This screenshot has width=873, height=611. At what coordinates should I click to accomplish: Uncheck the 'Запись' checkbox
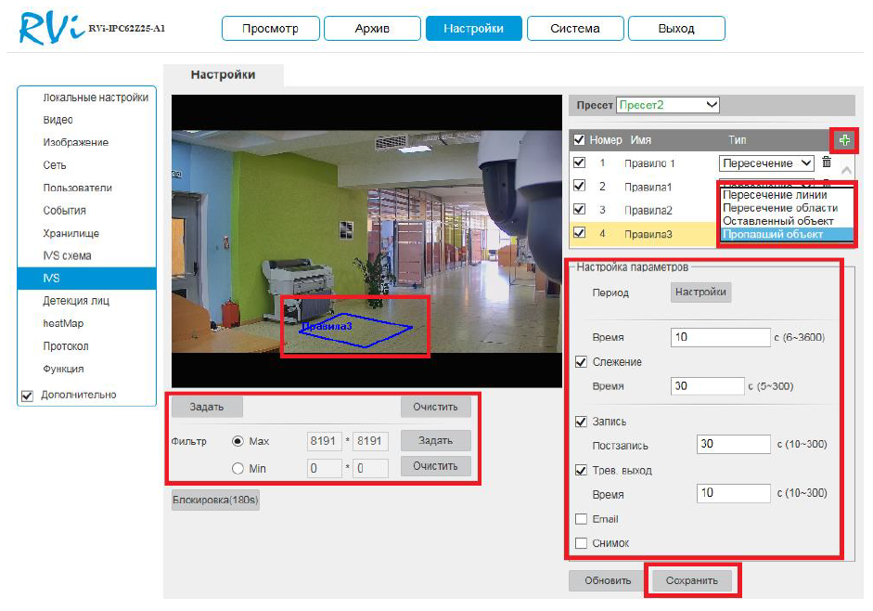pyautogui.click(x=582, y=422)
